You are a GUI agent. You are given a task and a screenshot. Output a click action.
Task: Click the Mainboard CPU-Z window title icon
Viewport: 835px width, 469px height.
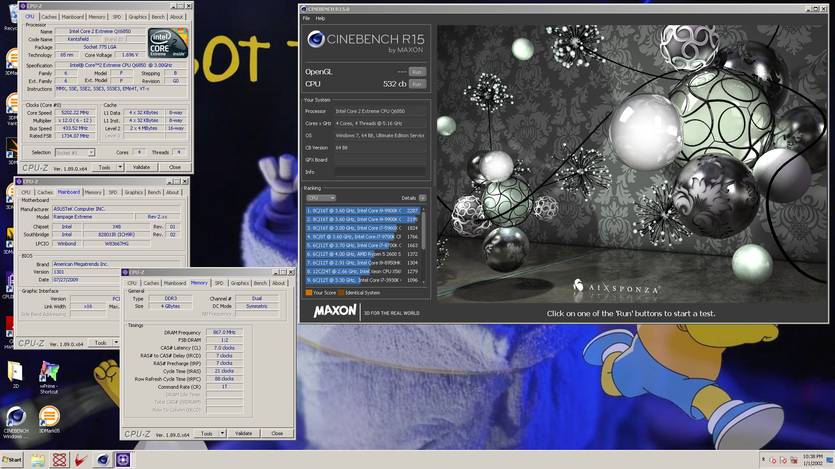click(x=19, y=182)
